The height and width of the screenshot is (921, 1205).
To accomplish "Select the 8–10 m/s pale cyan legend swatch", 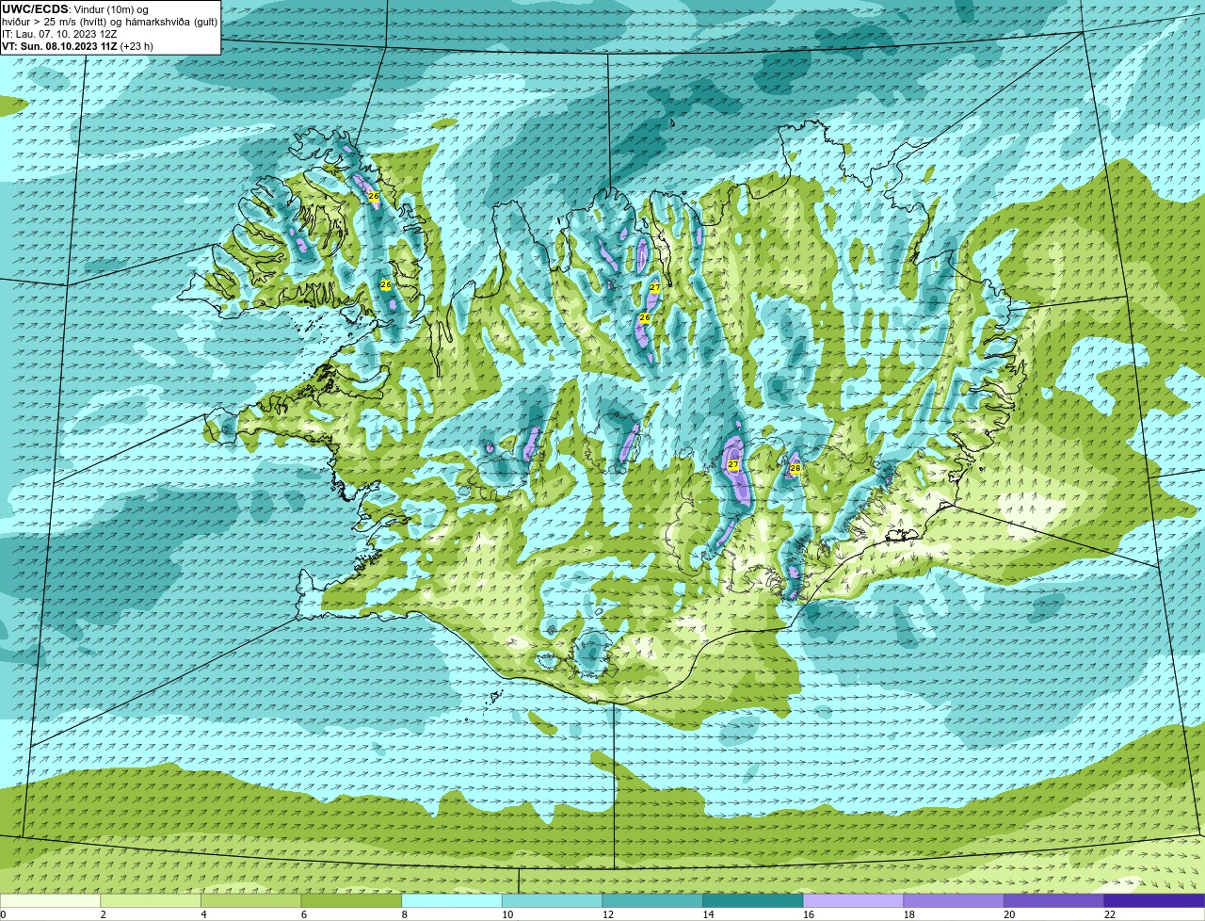I will (452, 900).
